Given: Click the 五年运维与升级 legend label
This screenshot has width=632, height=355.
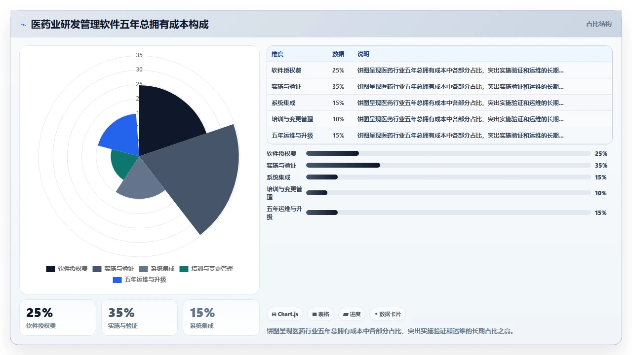Looking at the screenshot, I should (145, 280).
